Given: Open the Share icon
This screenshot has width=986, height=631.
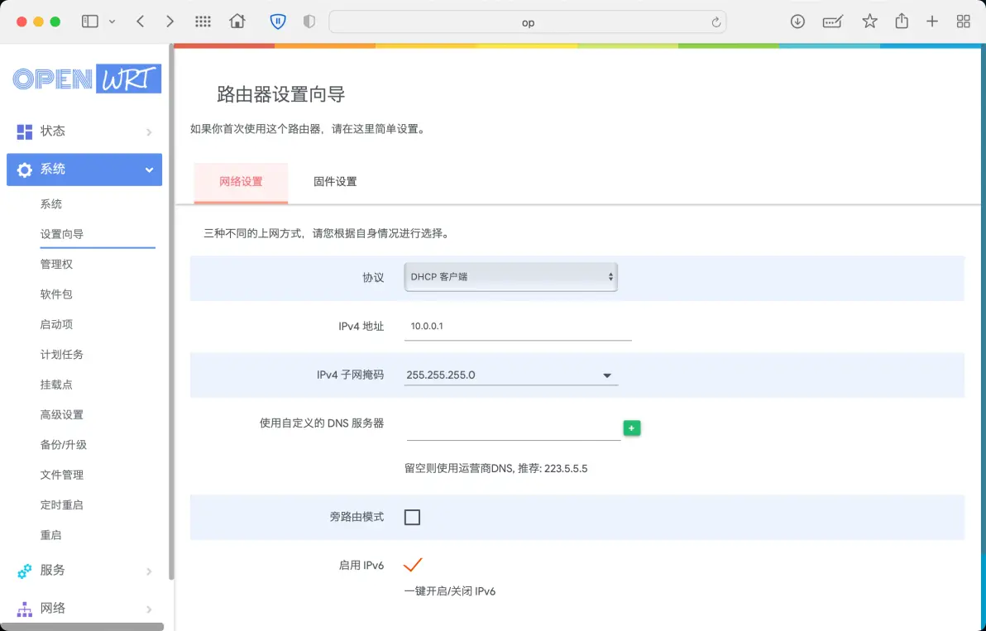Looking at the screenshot, I should (902, 21).
